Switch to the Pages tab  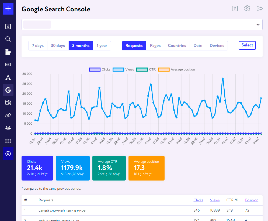155,46
